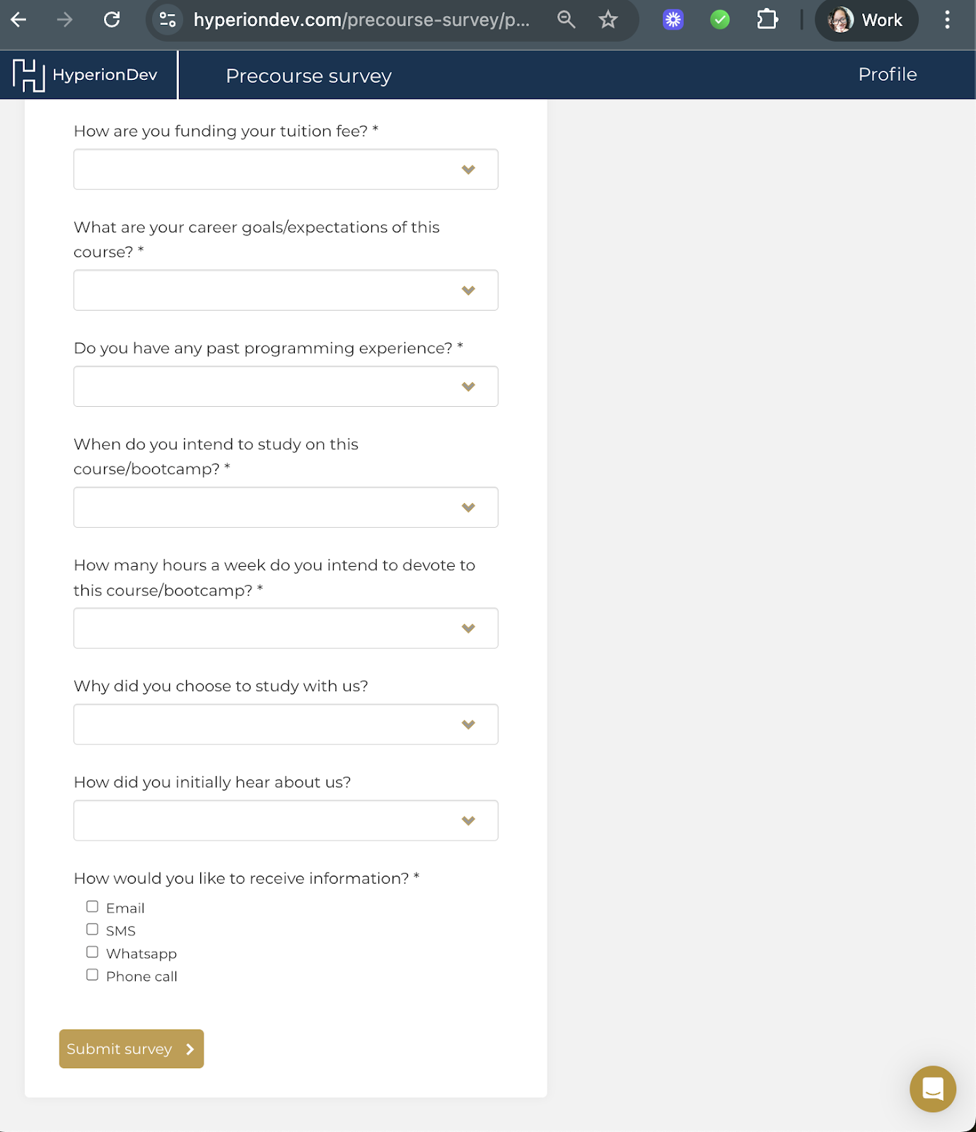Screen dimensions: 976x1132
Task: Click the zoom search icon in toolbar
Action: click(x=566, y=20)
